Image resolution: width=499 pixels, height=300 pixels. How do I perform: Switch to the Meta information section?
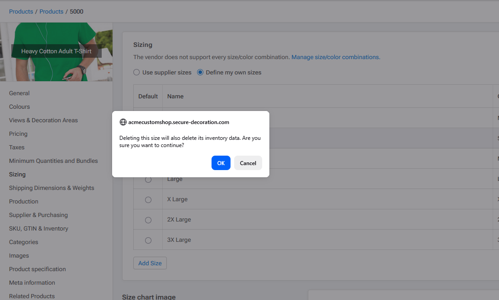click(x=32, y=282)
